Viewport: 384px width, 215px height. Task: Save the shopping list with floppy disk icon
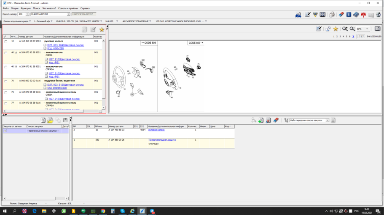tap(65, 120)
